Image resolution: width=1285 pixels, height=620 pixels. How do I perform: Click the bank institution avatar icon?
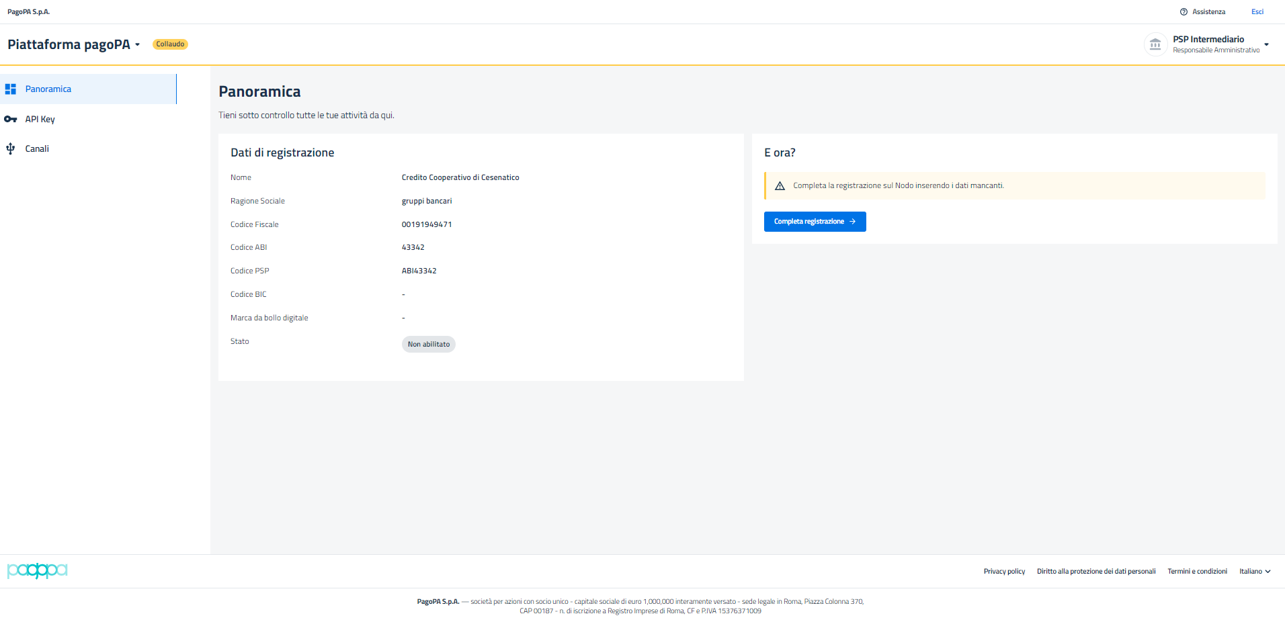[x=1155, y=44]
